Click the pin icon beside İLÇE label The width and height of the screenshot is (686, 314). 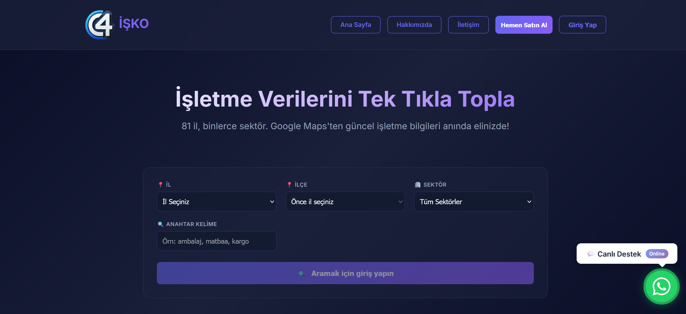coord(289,184)
